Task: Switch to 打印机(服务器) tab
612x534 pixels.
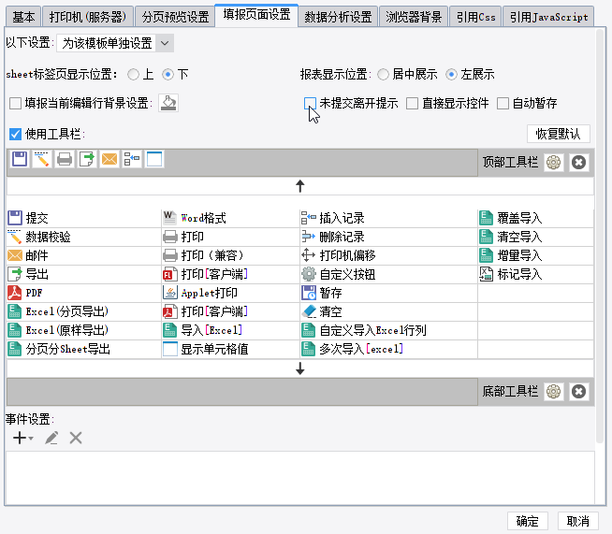Action: 88,17
